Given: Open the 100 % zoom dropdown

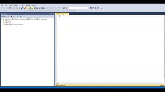Looking at the screenshot, I should click(61, 83).
